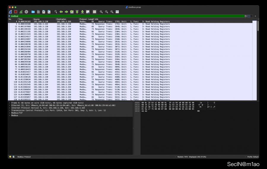
Task: Expand the Modbus/TCP protocol details
Action: click(x=9, y=113)
